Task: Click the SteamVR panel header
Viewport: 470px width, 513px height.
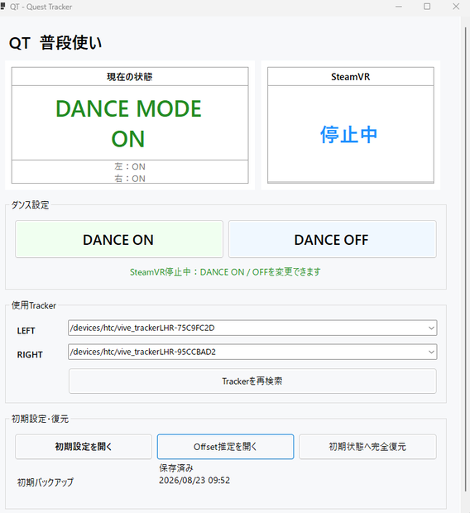Action: click(x=351, y=77)
